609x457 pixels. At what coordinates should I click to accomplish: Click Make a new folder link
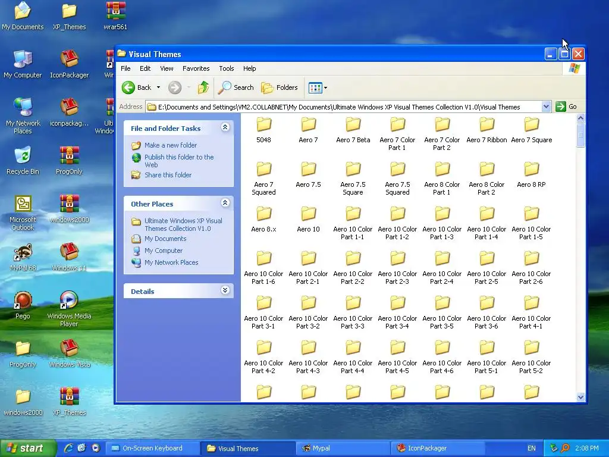(171, 145)
